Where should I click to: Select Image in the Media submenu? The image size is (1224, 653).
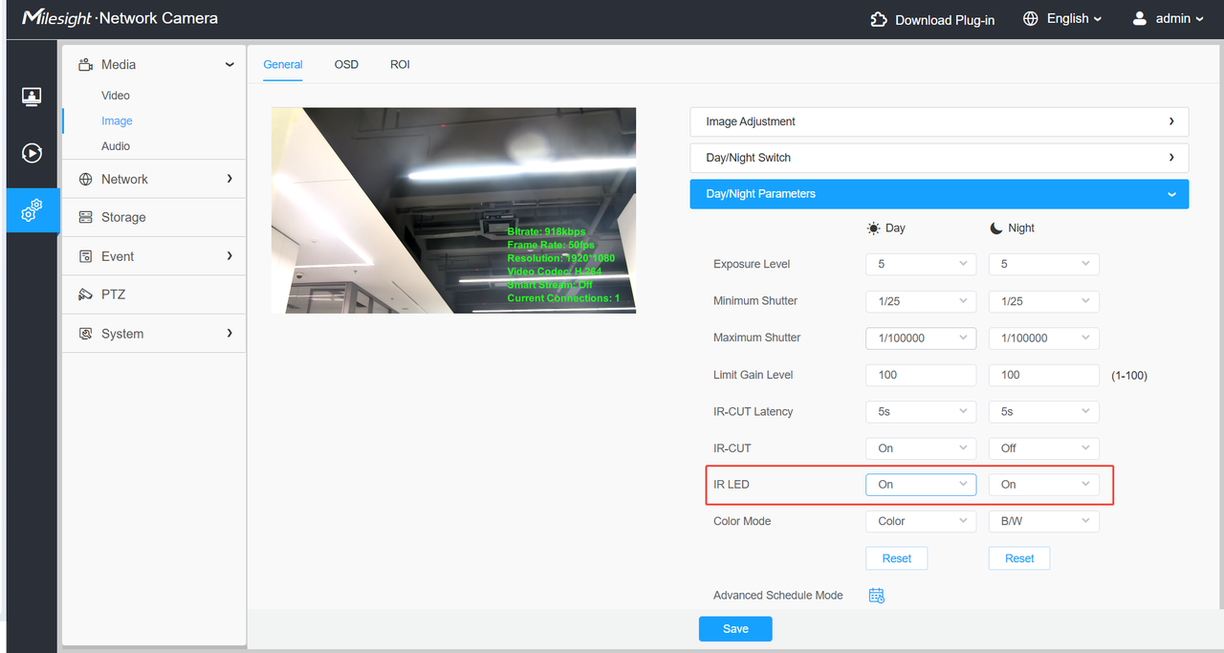(117, 121)
